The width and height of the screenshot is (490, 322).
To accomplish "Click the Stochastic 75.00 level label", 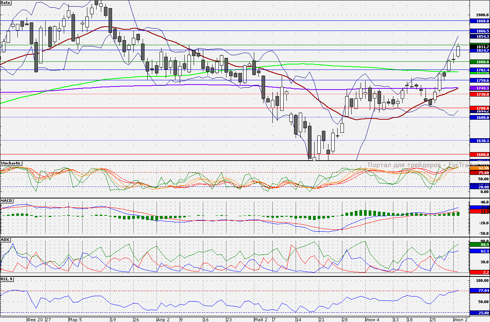I will point(480,173).
